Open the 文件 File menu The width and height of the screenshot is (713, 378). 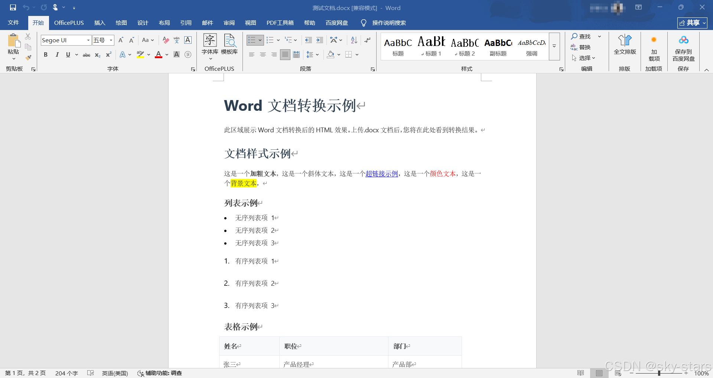[13, 23]
